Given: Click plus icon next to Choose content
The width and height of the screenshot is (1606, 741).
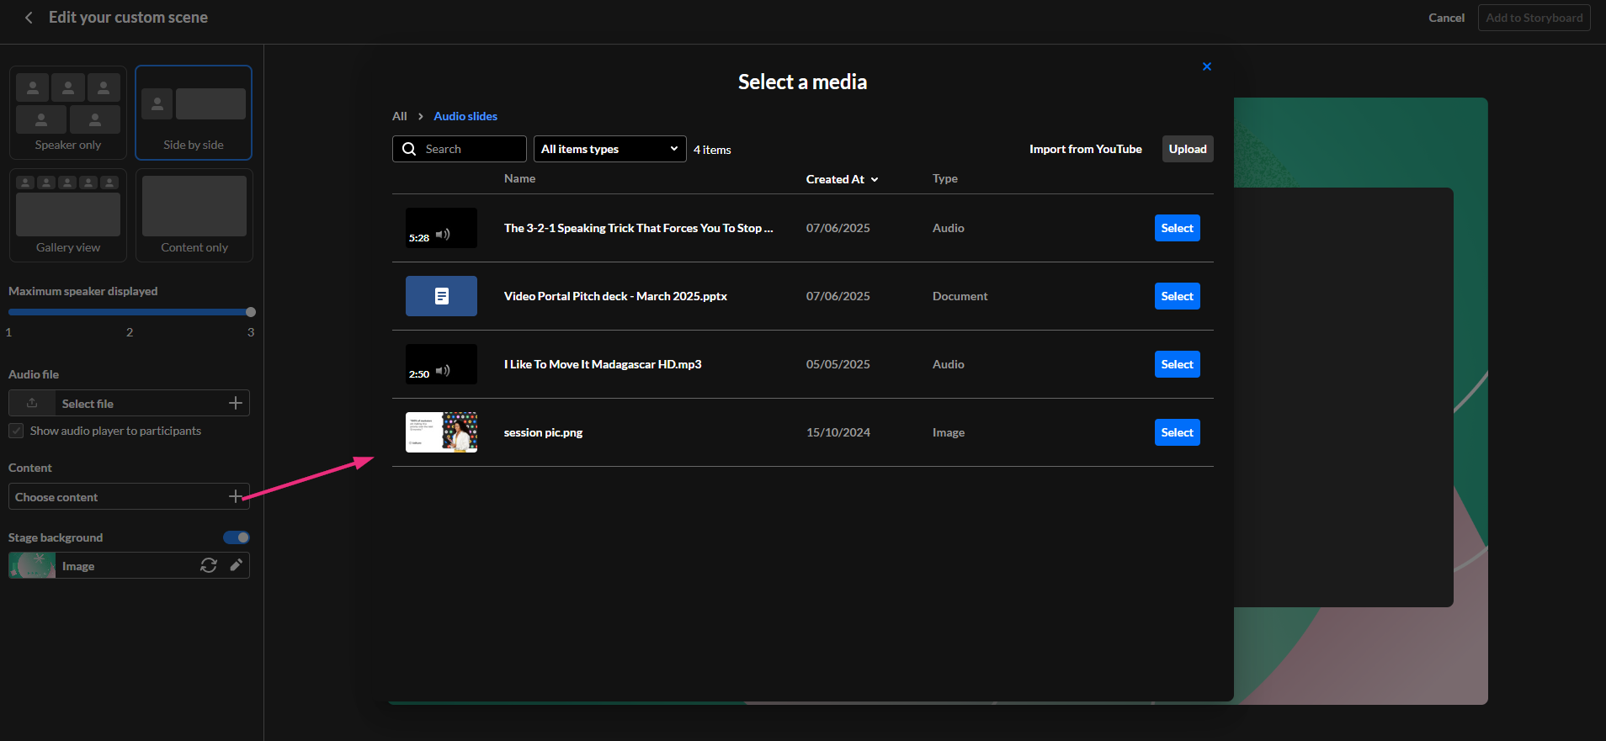Looking at the screenshot, I should coord(236,496).
